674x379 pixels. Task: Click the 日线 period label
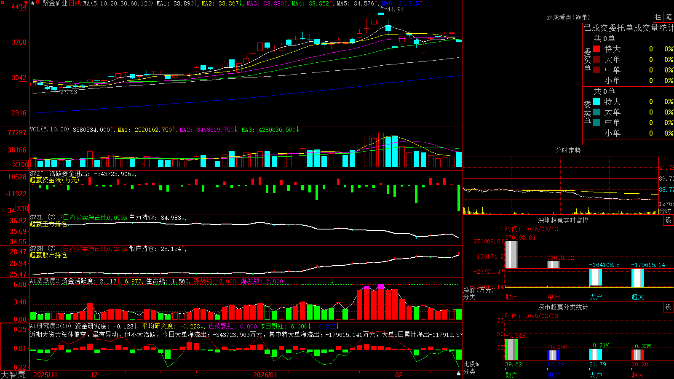pyautogui.click(x=74, y=3)
